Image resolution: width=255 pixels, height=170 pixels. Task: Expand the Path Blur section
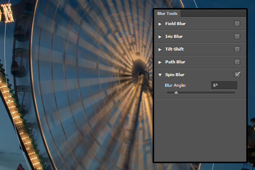point(160,62)
